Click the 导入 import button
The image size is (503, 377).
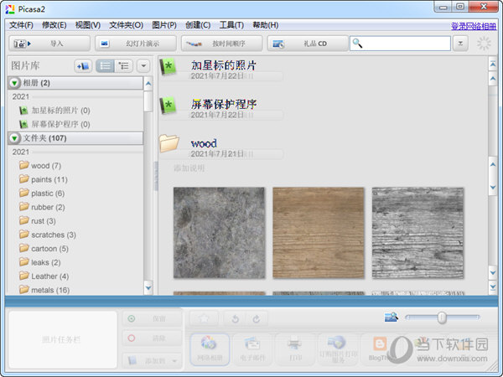(49, 43)
